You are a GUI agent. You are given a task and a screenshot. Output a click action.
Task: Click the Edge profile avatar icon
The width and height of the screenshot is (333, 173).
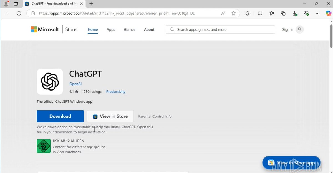tap(6, 4)
